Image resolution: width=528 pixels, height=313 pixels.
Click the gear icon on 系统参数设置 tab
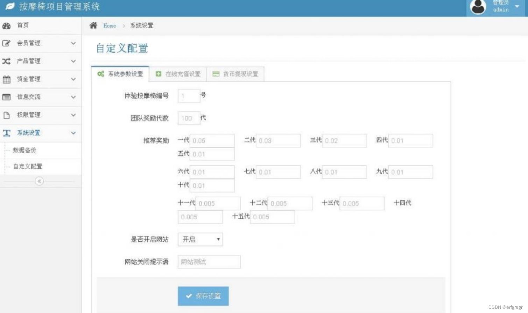point(100,74)
